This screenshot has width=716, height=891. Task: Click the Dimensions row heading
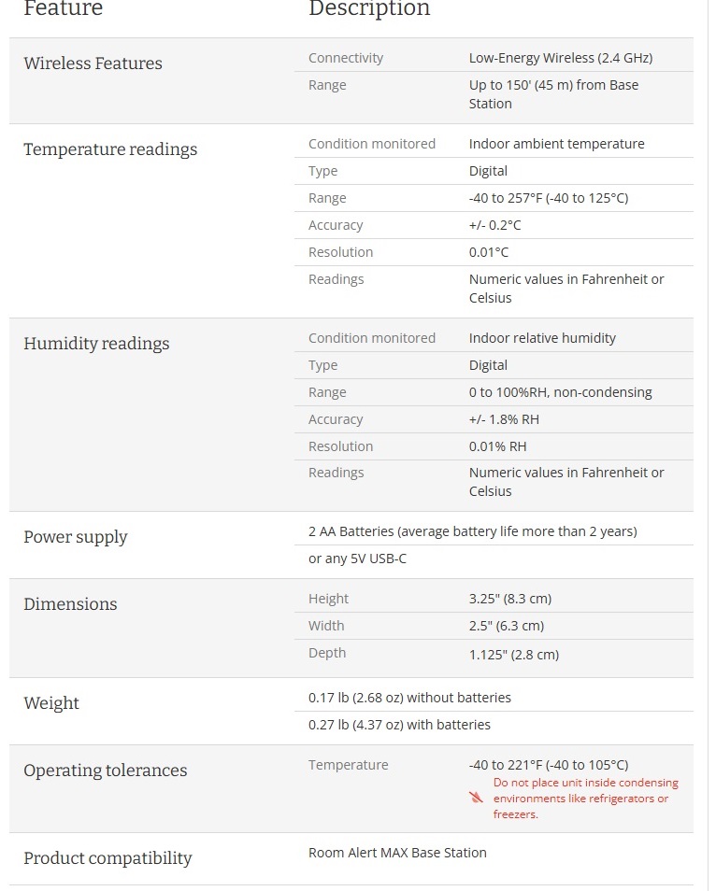(70, 604)
